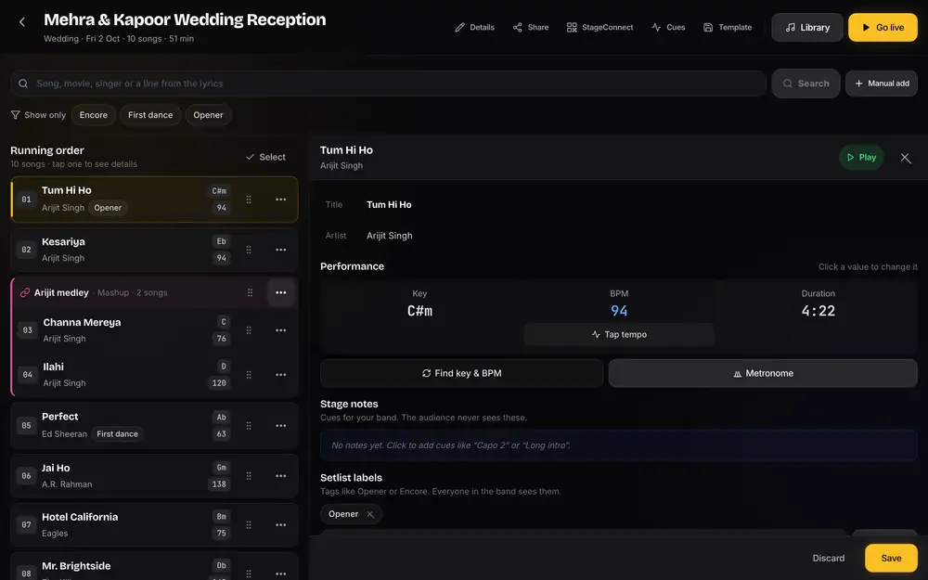Filter running order by Opener
This screenshot has height=580, width=928.
pos(208,115)
